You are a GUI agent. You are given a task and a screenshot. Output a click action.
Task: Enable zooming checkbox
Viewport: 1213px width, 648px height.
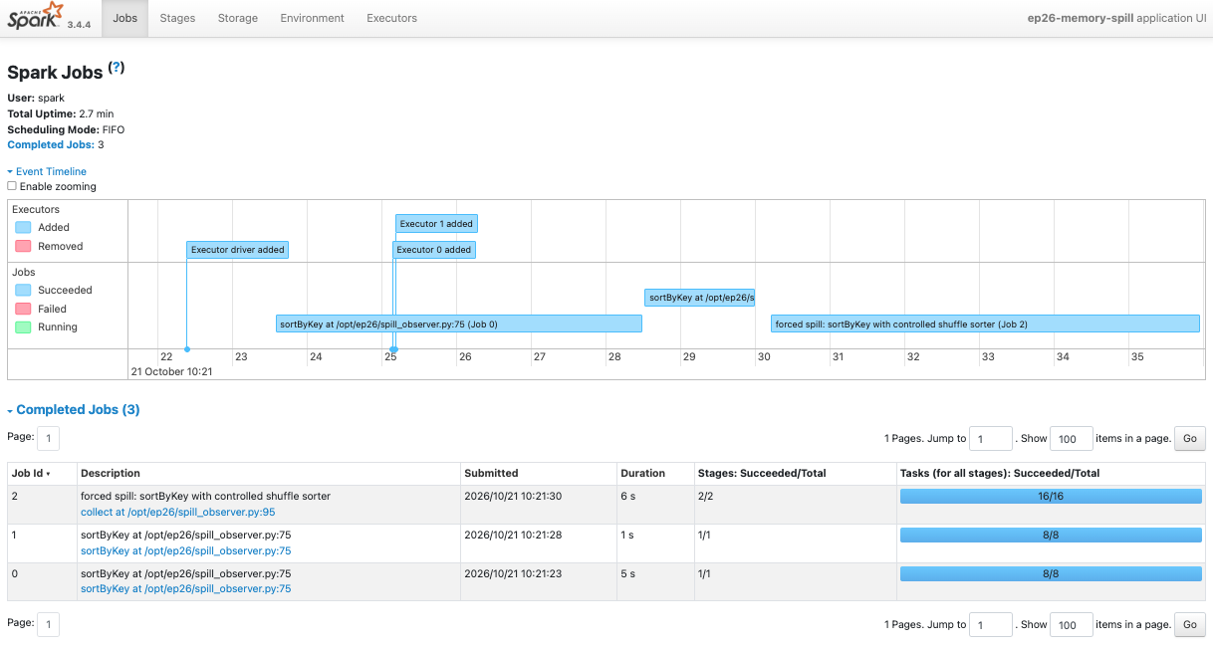(x=12, y=186)
